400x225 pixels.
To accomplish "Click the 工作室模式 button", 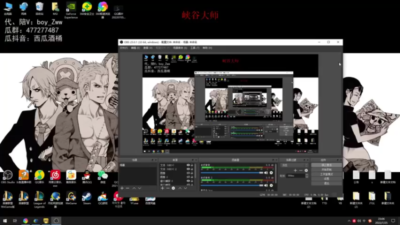I will point(326,174).
